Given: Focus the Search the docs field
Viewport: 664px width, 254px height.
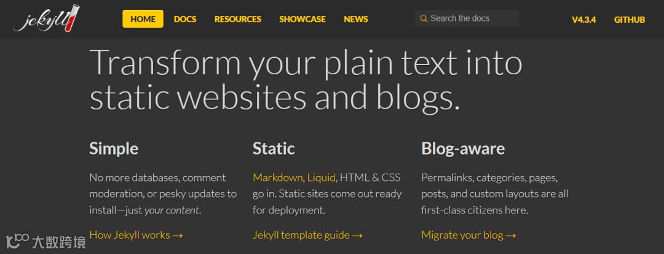Looking at the screenshot, I should (467, 18).
